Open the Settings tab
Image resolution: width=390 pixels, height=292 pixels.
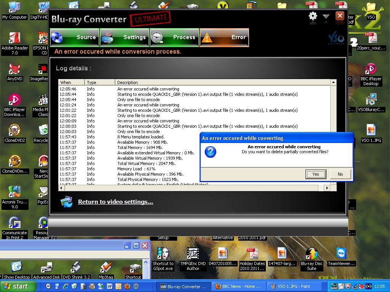tap(125, 38)
